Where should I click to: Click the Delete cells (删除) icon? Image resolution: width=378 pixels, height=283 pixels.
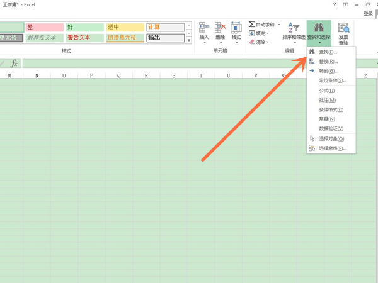tap(220, 28)
